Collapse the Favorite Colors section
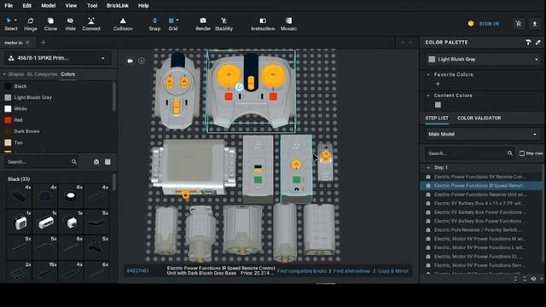Screen dimensions: 546x307 (428, 74)
